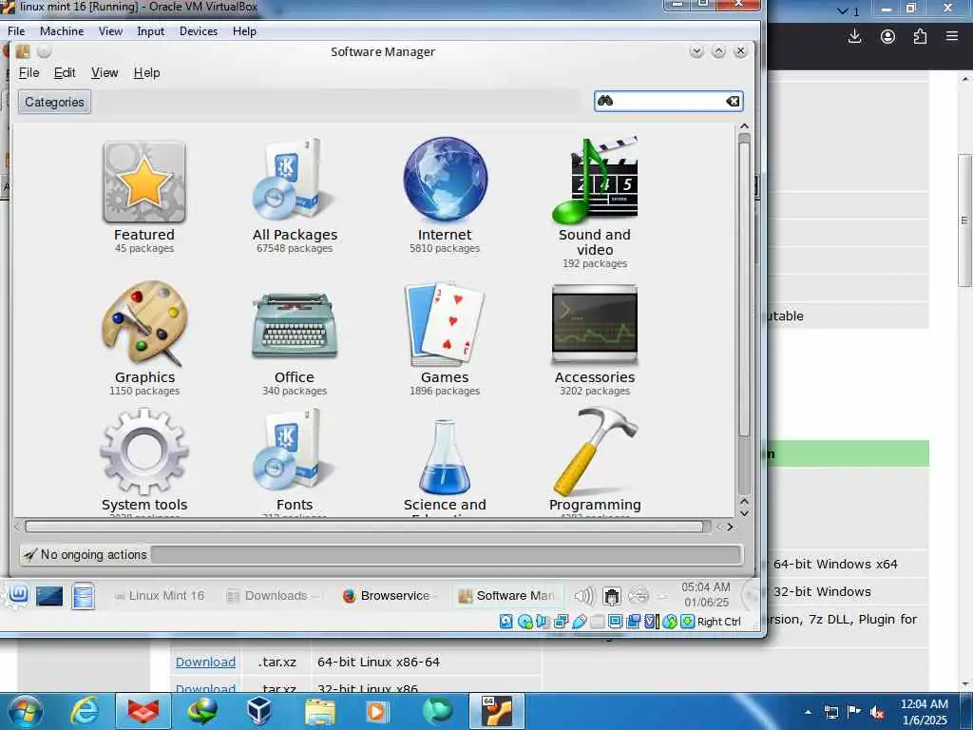
Task: Open the Software Manager window menu icon
Action: 23,51
